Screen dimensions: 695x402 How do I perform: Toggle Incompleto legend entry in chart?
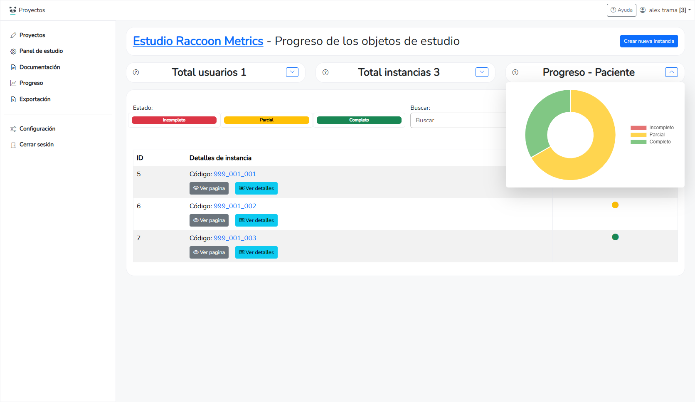point(652,128)
